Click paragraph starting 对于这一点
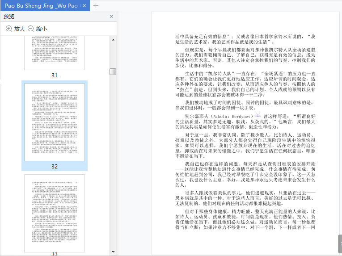The image size is (342, 256). (x=245, y=146)
